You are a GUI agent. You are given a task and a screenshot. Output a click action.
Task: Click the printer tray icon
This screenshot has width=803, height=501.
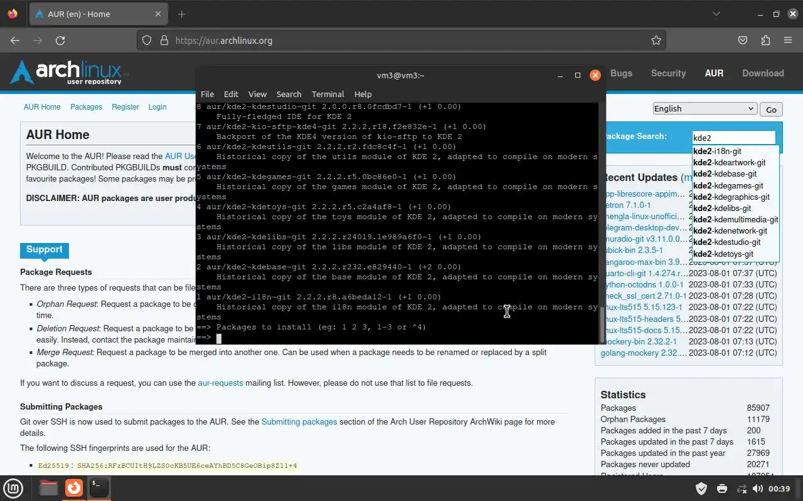[x=721, y=488]
